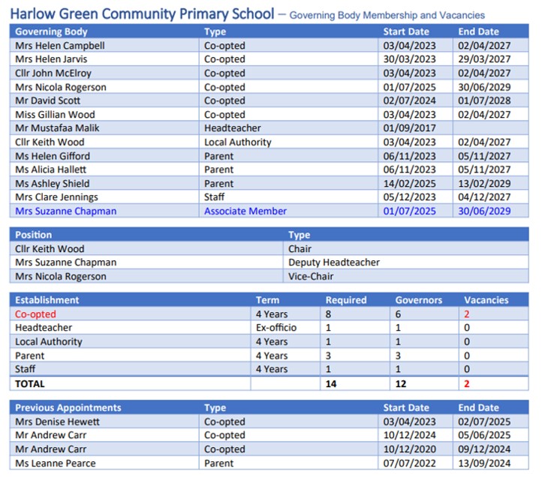The width and height of the screenshot is (542, 477).
Task: Select the Parent establishment row label
Action: pos(30,355)
